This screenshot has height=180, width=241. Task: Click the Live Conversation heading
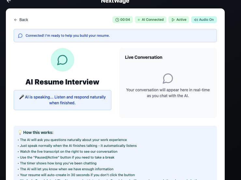click(x=144, y=57)
